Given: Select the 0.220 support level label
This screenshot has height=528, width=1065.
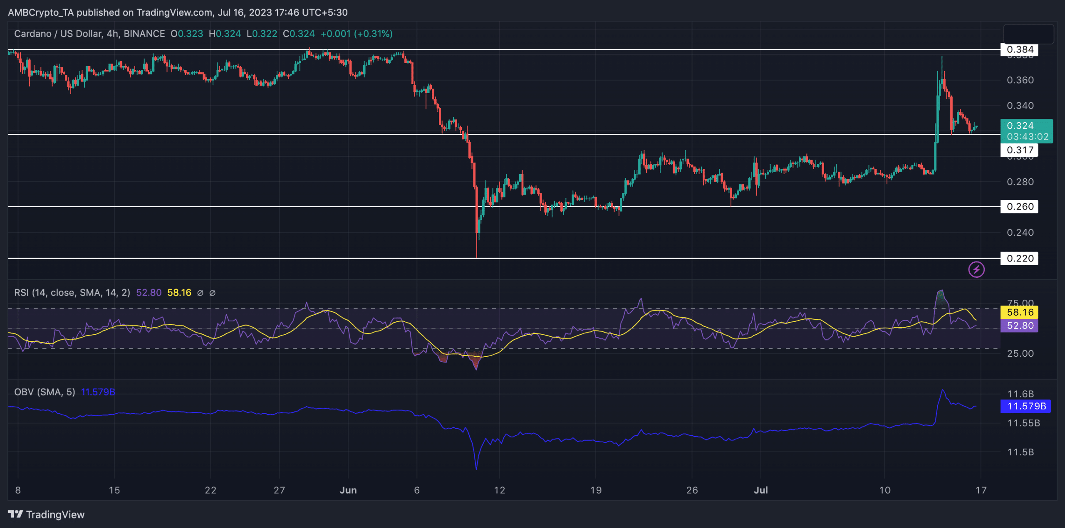Looking at the screenshot, I should 1019,259.
